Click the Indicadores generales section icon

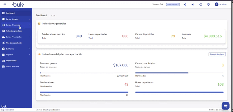[x=39, y=24]
